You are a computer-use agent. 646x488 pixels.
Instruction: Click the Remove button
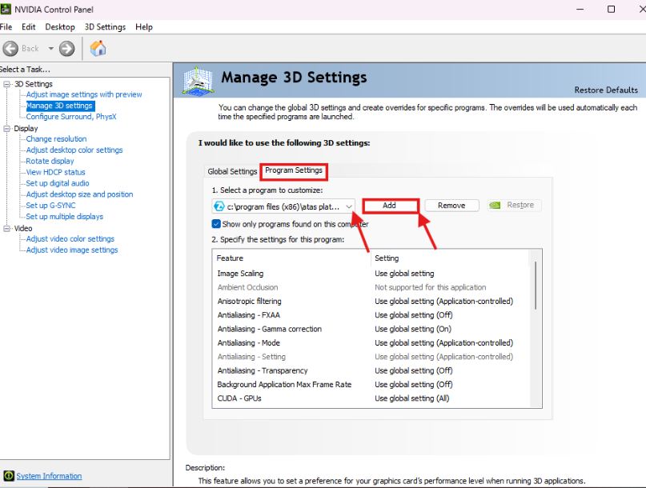451,206
